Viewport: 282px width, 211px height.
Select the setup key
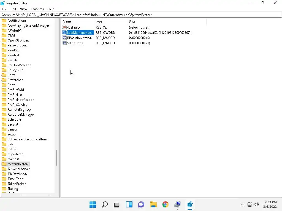pyautogui.click(x=12, y=134)
